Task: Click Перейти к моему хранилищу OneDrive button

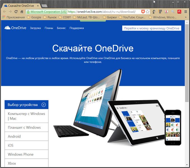Action: coord(152,28)
